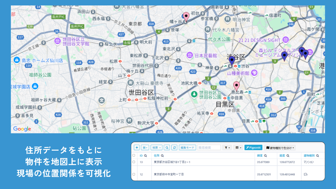
Task: Click the 山種美術館 marker icon
Action: [x=254, y=73]
